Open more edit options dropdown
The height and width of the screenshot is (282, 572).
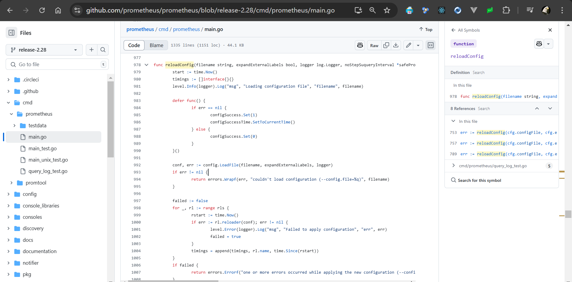pos(418,45)
